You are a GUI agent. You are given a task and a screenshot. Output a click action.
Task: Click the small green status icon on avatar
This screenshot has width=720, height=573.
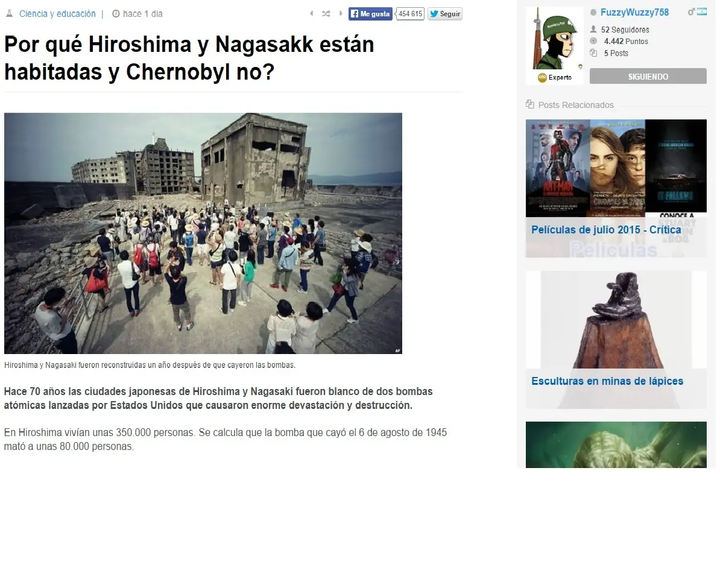tap(581, 67)
